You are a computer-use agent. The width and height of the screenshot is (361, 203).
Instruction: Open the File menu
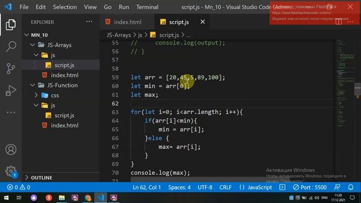pyautogui.click(x=24, y=7)
